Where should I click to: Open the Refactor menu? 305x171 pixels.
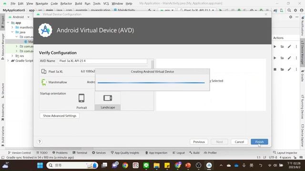point(66,3)
